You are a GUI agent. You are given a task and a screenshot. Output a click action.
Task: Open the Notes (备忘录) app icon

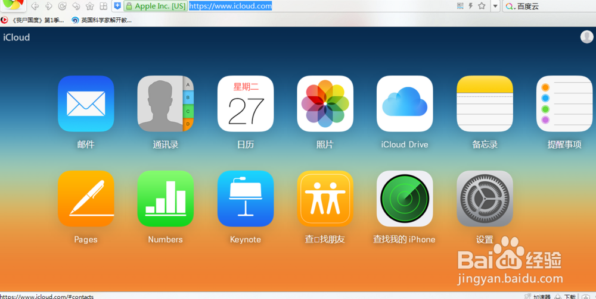[485, 104]
